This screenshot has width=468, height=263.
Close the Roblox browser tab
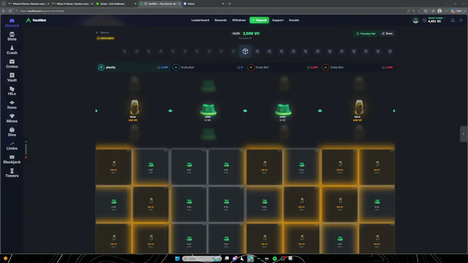pyautogui.click(x=223, y=4)
